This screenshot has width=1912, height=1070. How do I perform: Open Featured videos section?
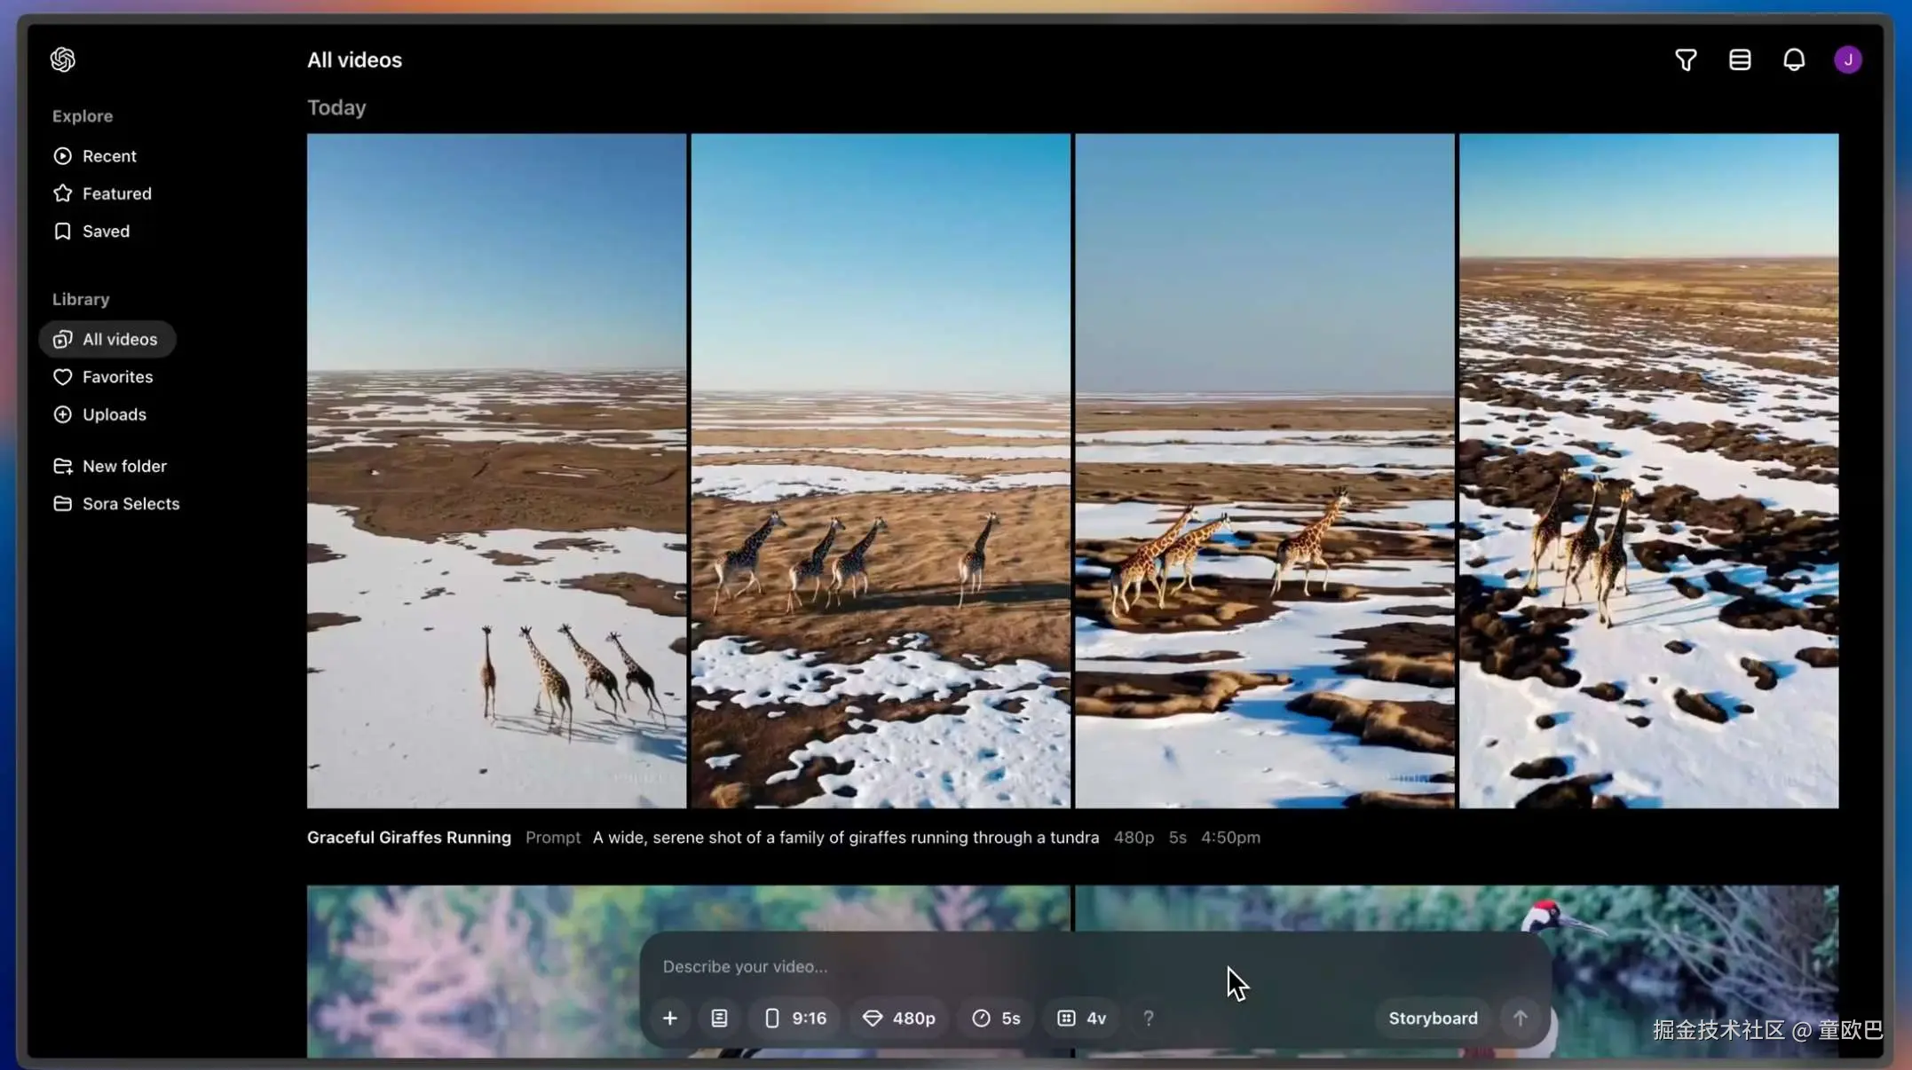[x=116, y=193]
